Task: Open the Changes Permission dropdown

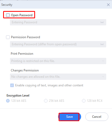Action: (x=58, y=77)
